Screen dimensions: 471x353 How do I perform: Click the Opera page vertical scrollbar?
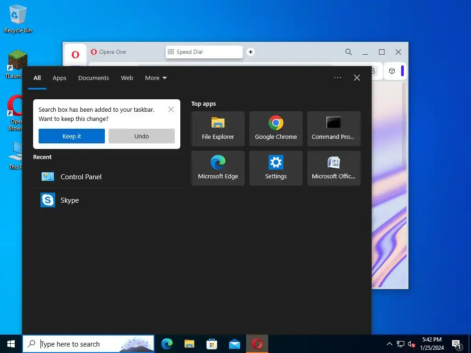click(404, 126)
